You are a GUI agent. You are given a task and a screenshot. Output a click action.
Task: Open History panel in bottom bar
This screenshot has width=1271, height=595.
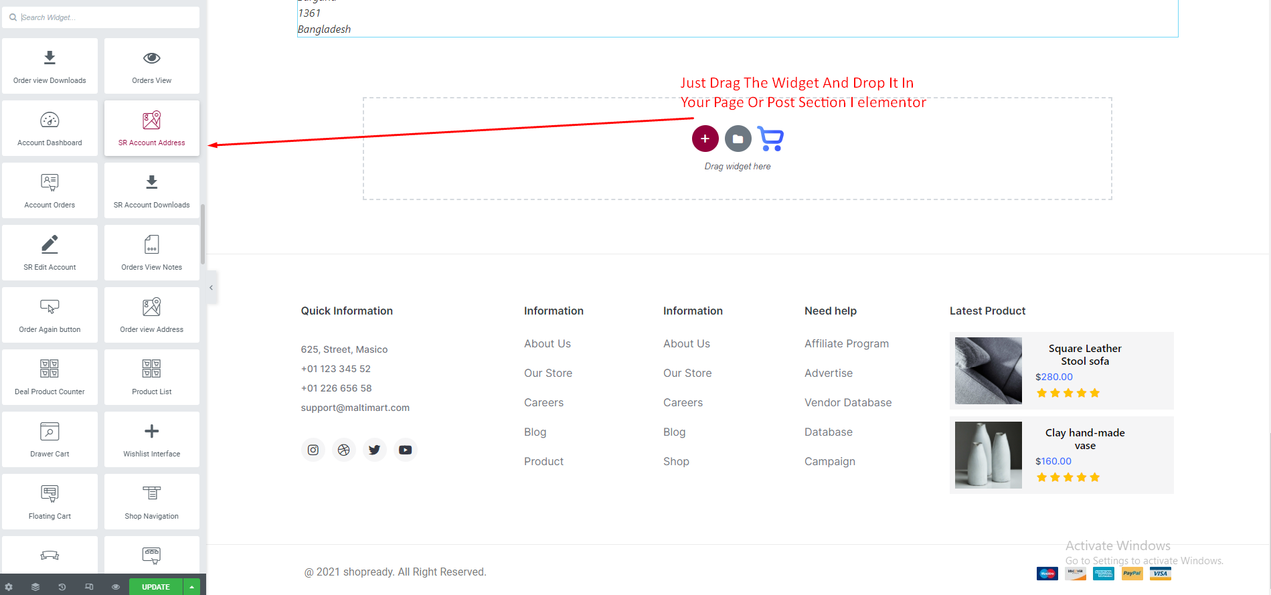pos(62,587)
